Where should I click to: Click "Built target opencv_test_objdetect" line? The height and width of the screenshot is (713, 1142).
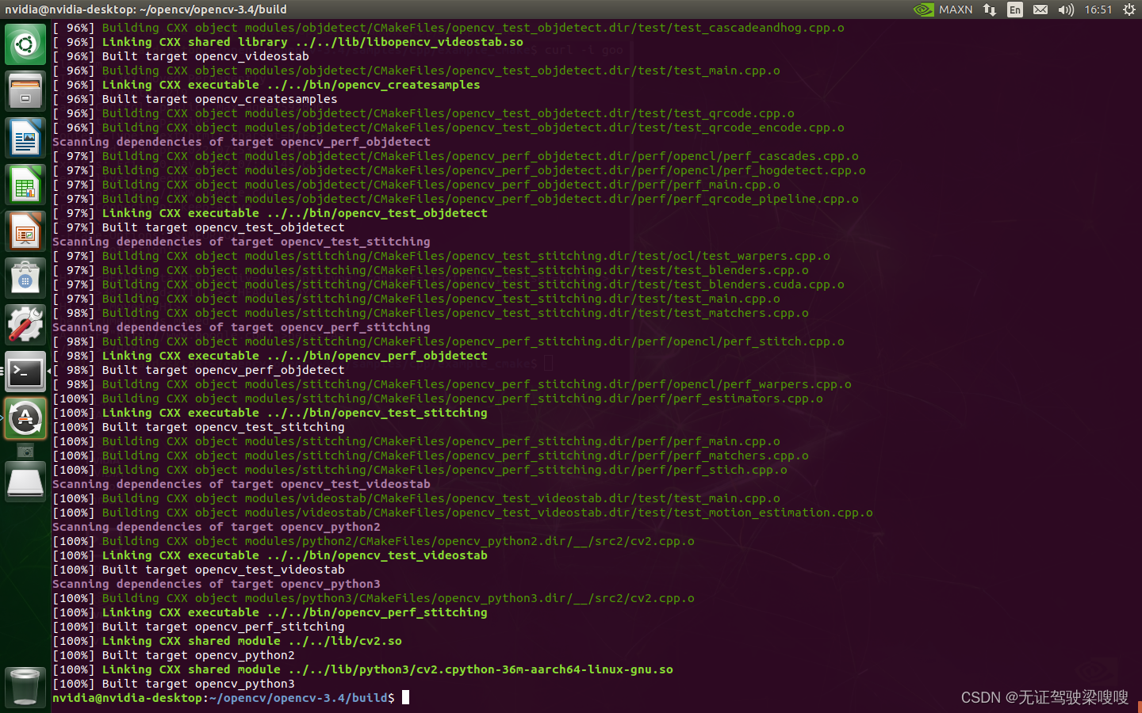198,227
